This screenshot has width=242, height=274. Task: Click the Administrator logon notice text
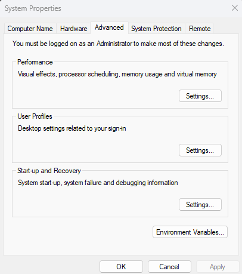118,44
